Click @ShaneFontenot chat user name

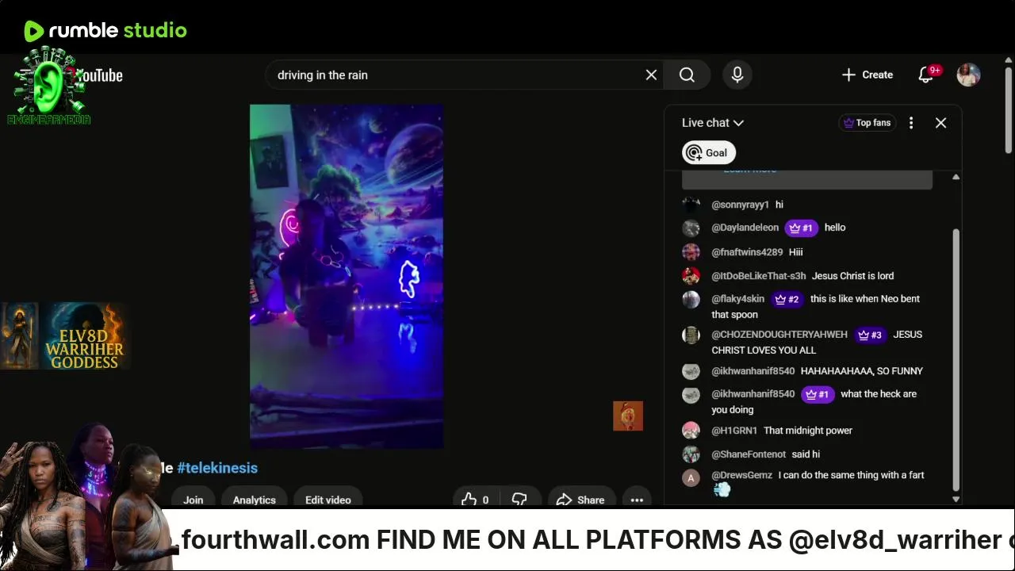[x=749, y=454]
